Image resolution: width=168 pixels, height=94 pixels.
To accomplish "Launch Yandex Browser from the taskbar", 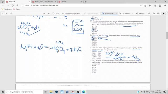I will [x=73, y=92].
